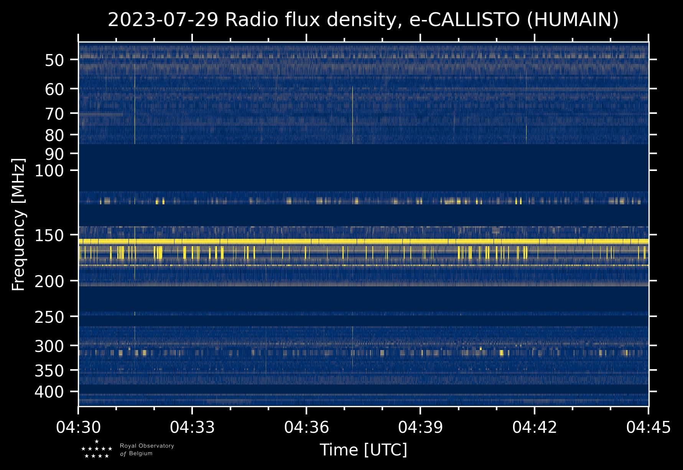This screenshot has height=470, width=683.
Task: Select the 'Frequency [MHz]' axis label
Action: pyautogui.click(x=18, y=224)
